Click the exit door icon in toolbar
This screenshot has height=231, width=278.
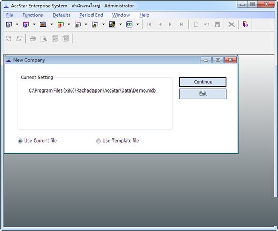(245, 24)
